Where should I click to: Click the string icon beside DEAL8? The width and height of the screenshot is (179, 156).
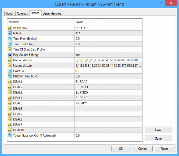[x=10, y=119]
